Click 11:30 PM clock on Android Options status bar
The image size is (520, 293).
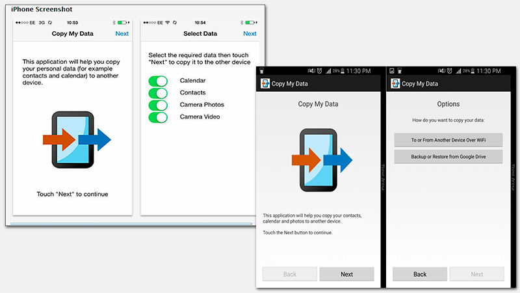click(489, 71)
